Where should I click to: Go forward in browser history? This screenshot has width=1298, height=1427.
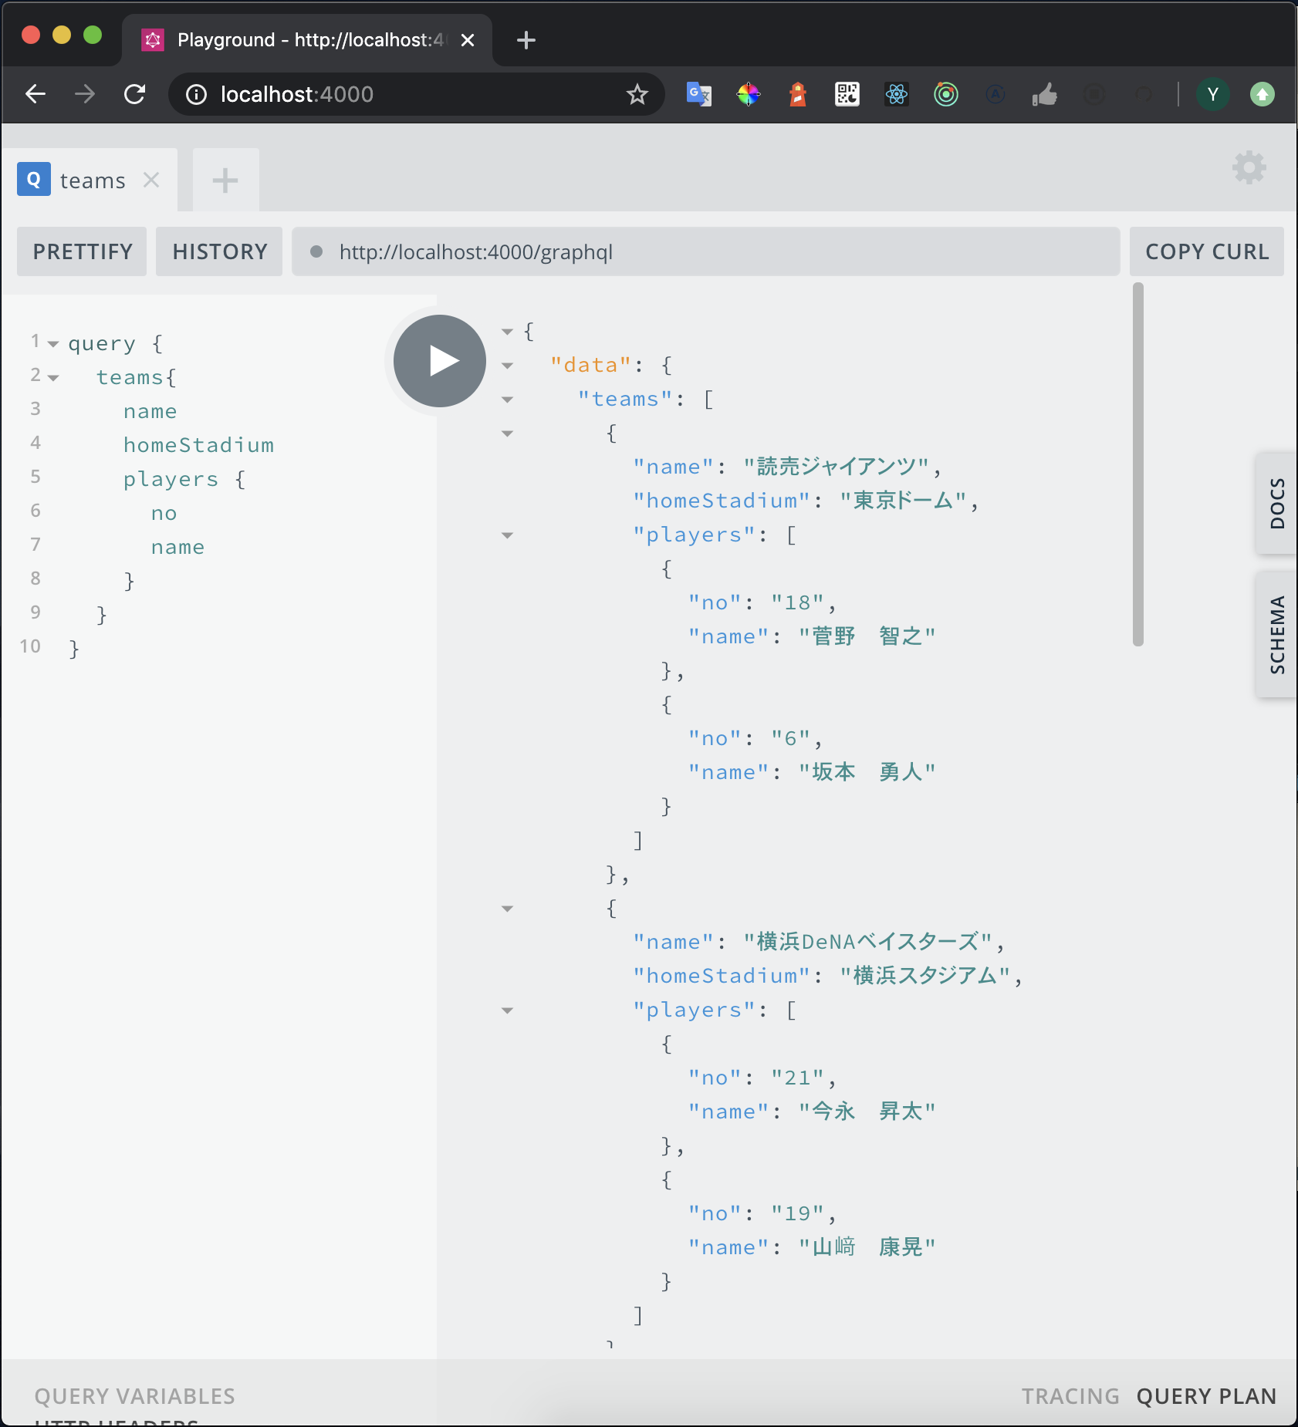(x=85, y=94)
